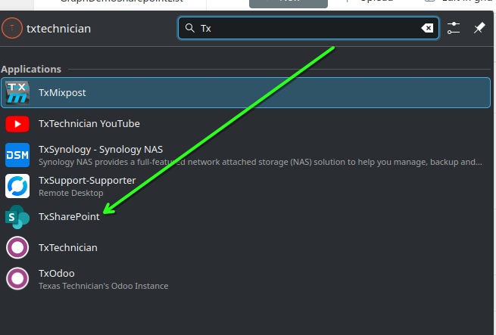The height and width of the screenshot is (335, 496).
Task: Open the TxTechnician YouTube entry
Action: 89,123
